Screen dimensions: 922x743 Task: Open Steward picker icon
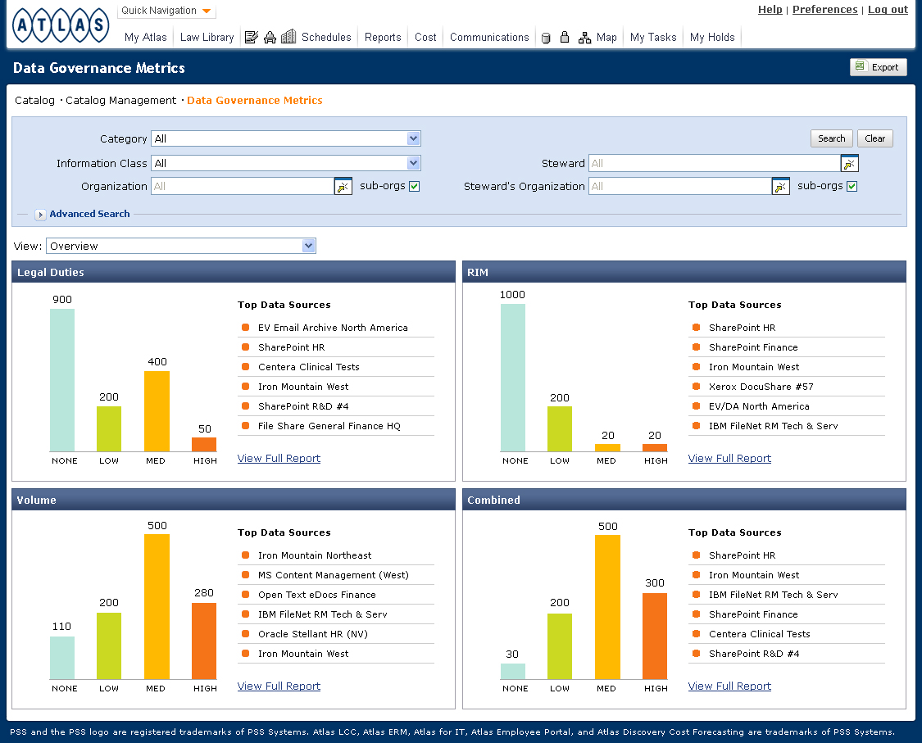849,163
